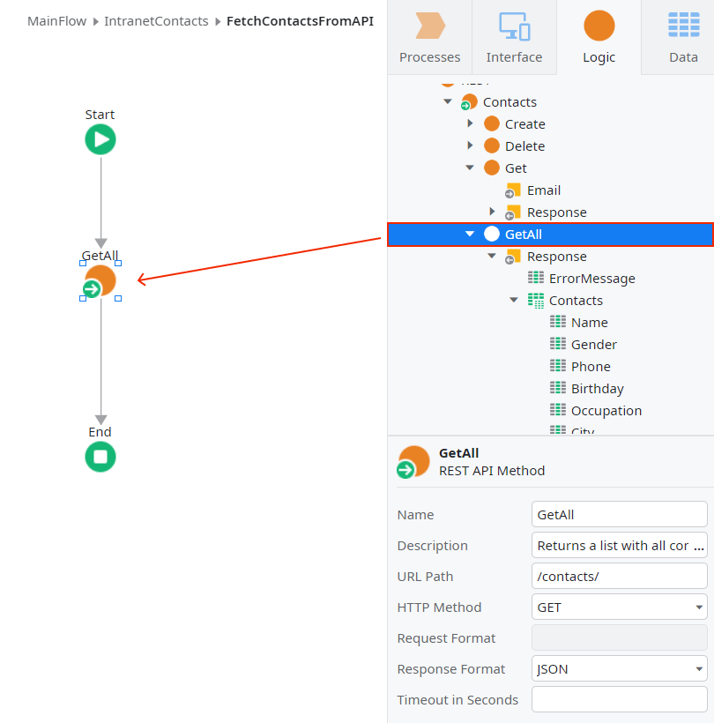Switch to the Data tab
The image size is (714, 723).
683,37
